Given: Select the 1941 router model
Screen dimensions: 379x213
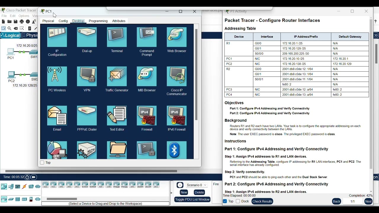Looking at the screenshot, I should pos(62,185).
